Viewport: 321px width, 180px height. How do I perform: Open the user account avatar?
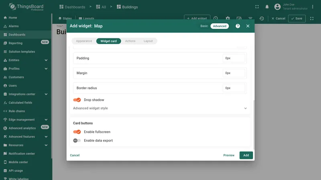277,7
